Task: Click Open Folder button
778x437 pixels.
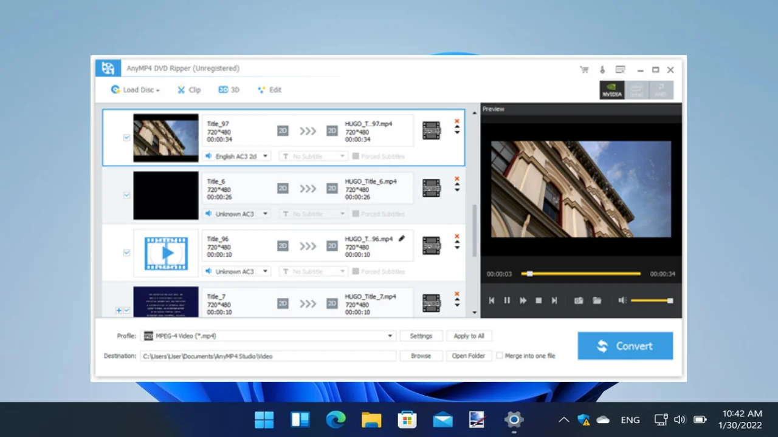Action: point(469,356)
